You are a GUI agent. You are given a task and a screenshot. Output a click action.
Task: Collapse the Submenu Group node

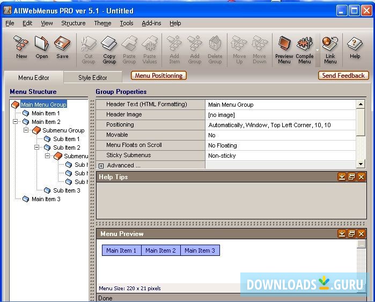click(x=26, y=130)
